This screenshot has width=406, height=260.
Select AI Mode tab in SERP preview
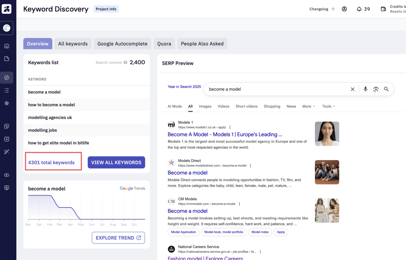tap(175, 106)
